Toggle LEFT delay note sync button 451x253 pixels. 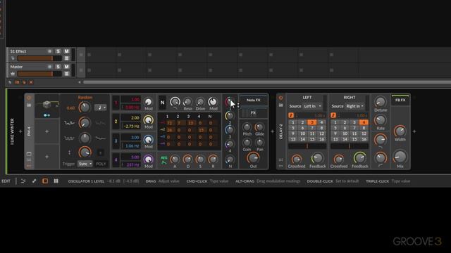click(x=291, y=115)
